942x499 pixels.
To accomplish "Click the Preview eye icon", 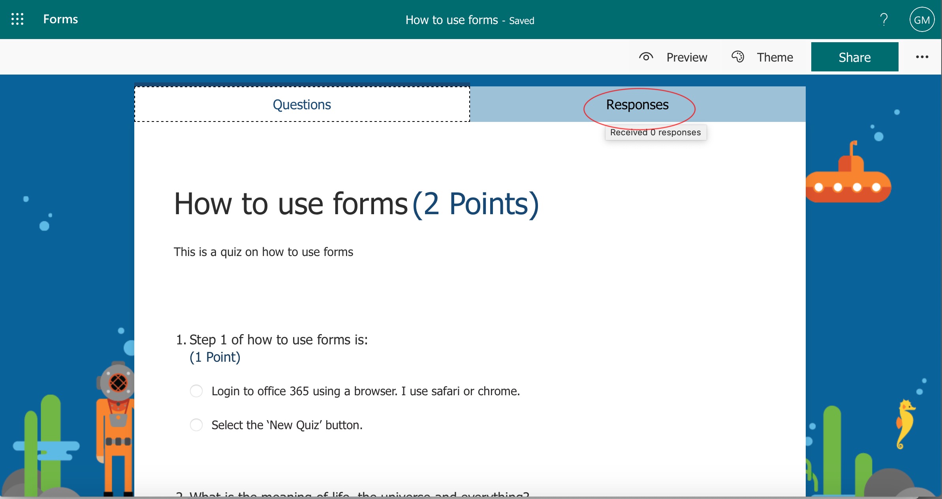I will click(646, 57).
